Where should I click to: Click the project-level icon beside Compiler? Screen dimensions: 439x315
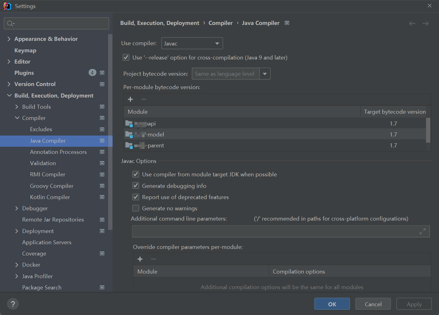point(102,118)
